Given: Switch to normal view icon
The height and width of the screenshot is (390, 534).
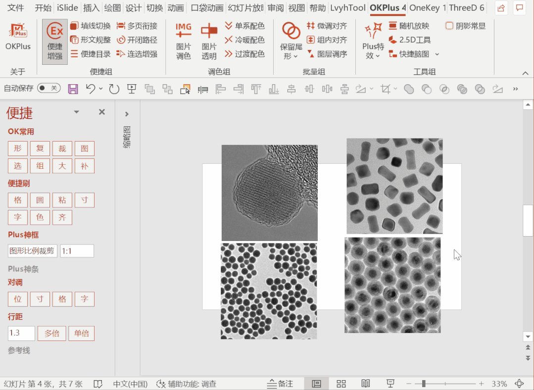Looking at the screenshot, I should pos(316,384).
